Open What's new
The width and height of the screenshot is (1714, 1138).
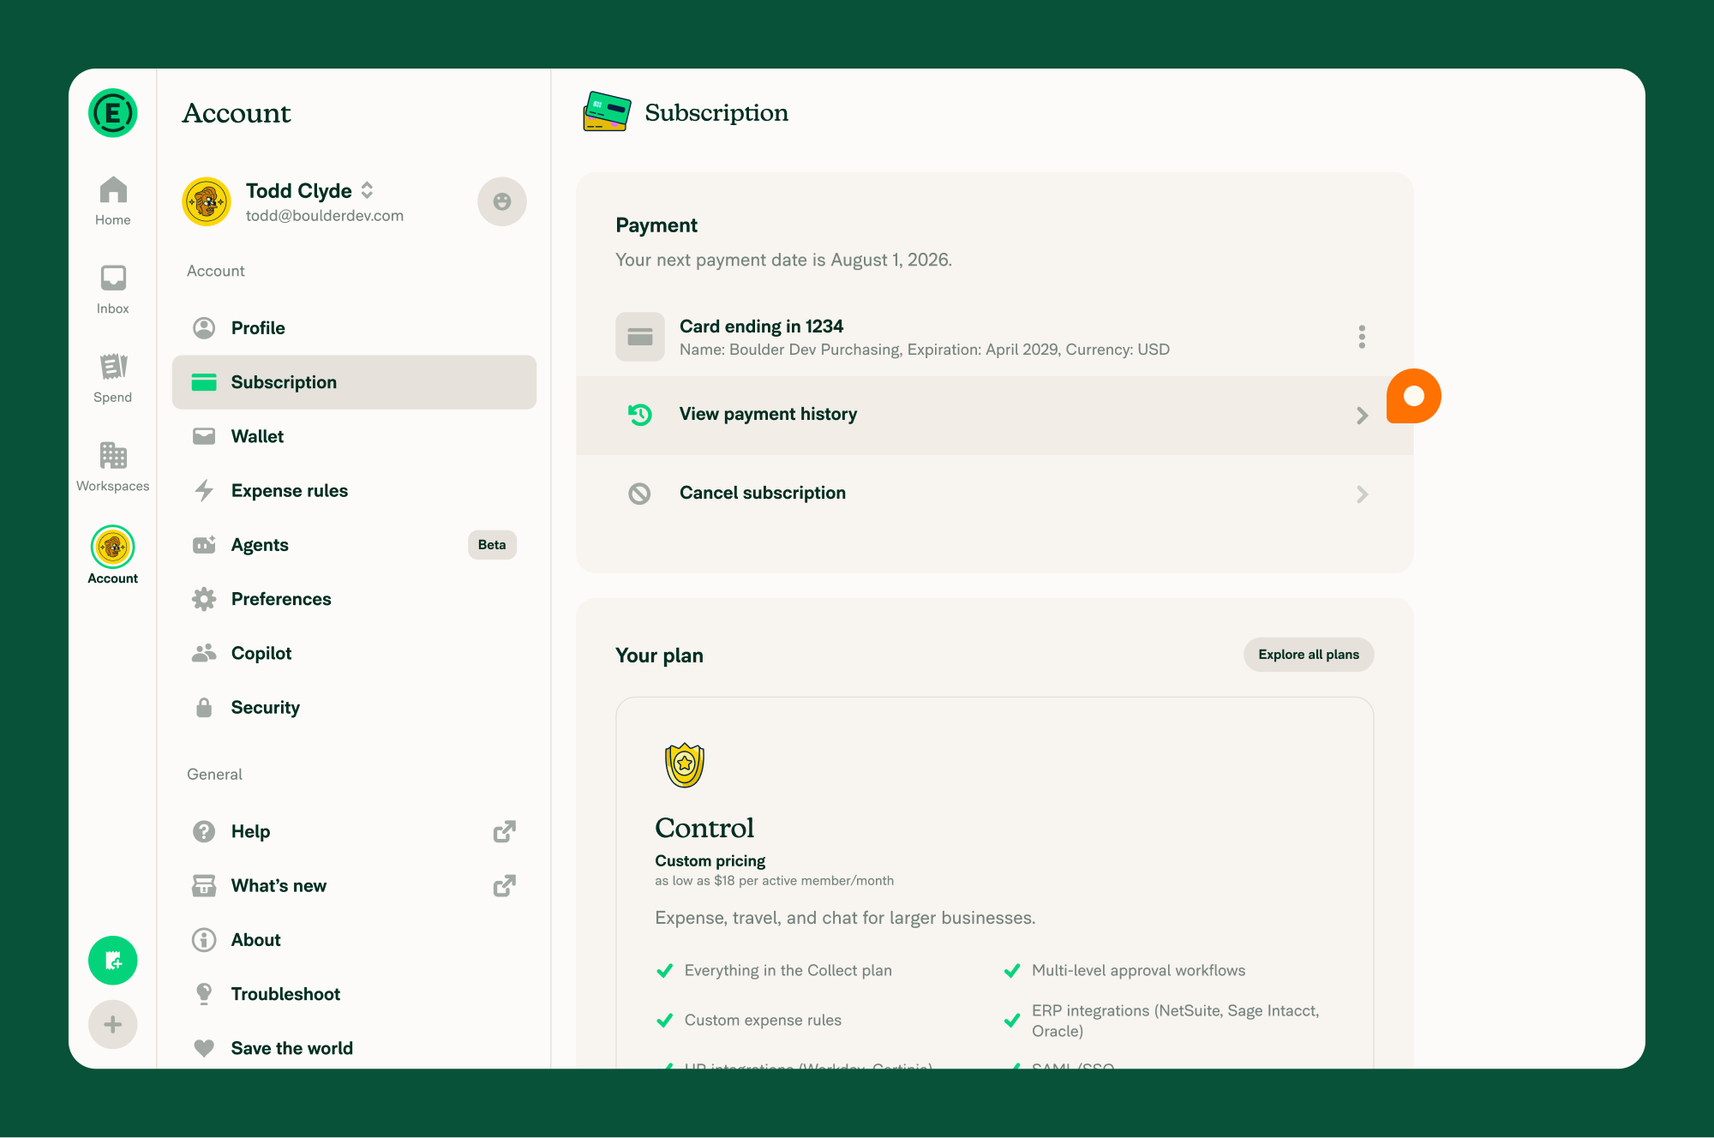354,885
